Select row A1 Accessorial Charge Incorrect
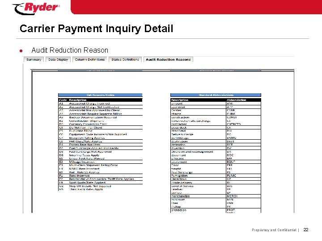Screen dimensions: 322x241 click(x=100, y=104)
